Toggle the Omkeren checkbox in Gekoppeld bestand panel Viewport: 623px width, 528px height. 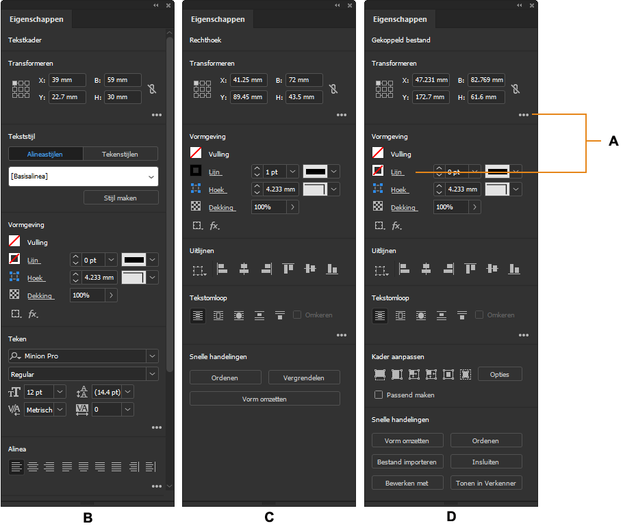pos(479,315)
